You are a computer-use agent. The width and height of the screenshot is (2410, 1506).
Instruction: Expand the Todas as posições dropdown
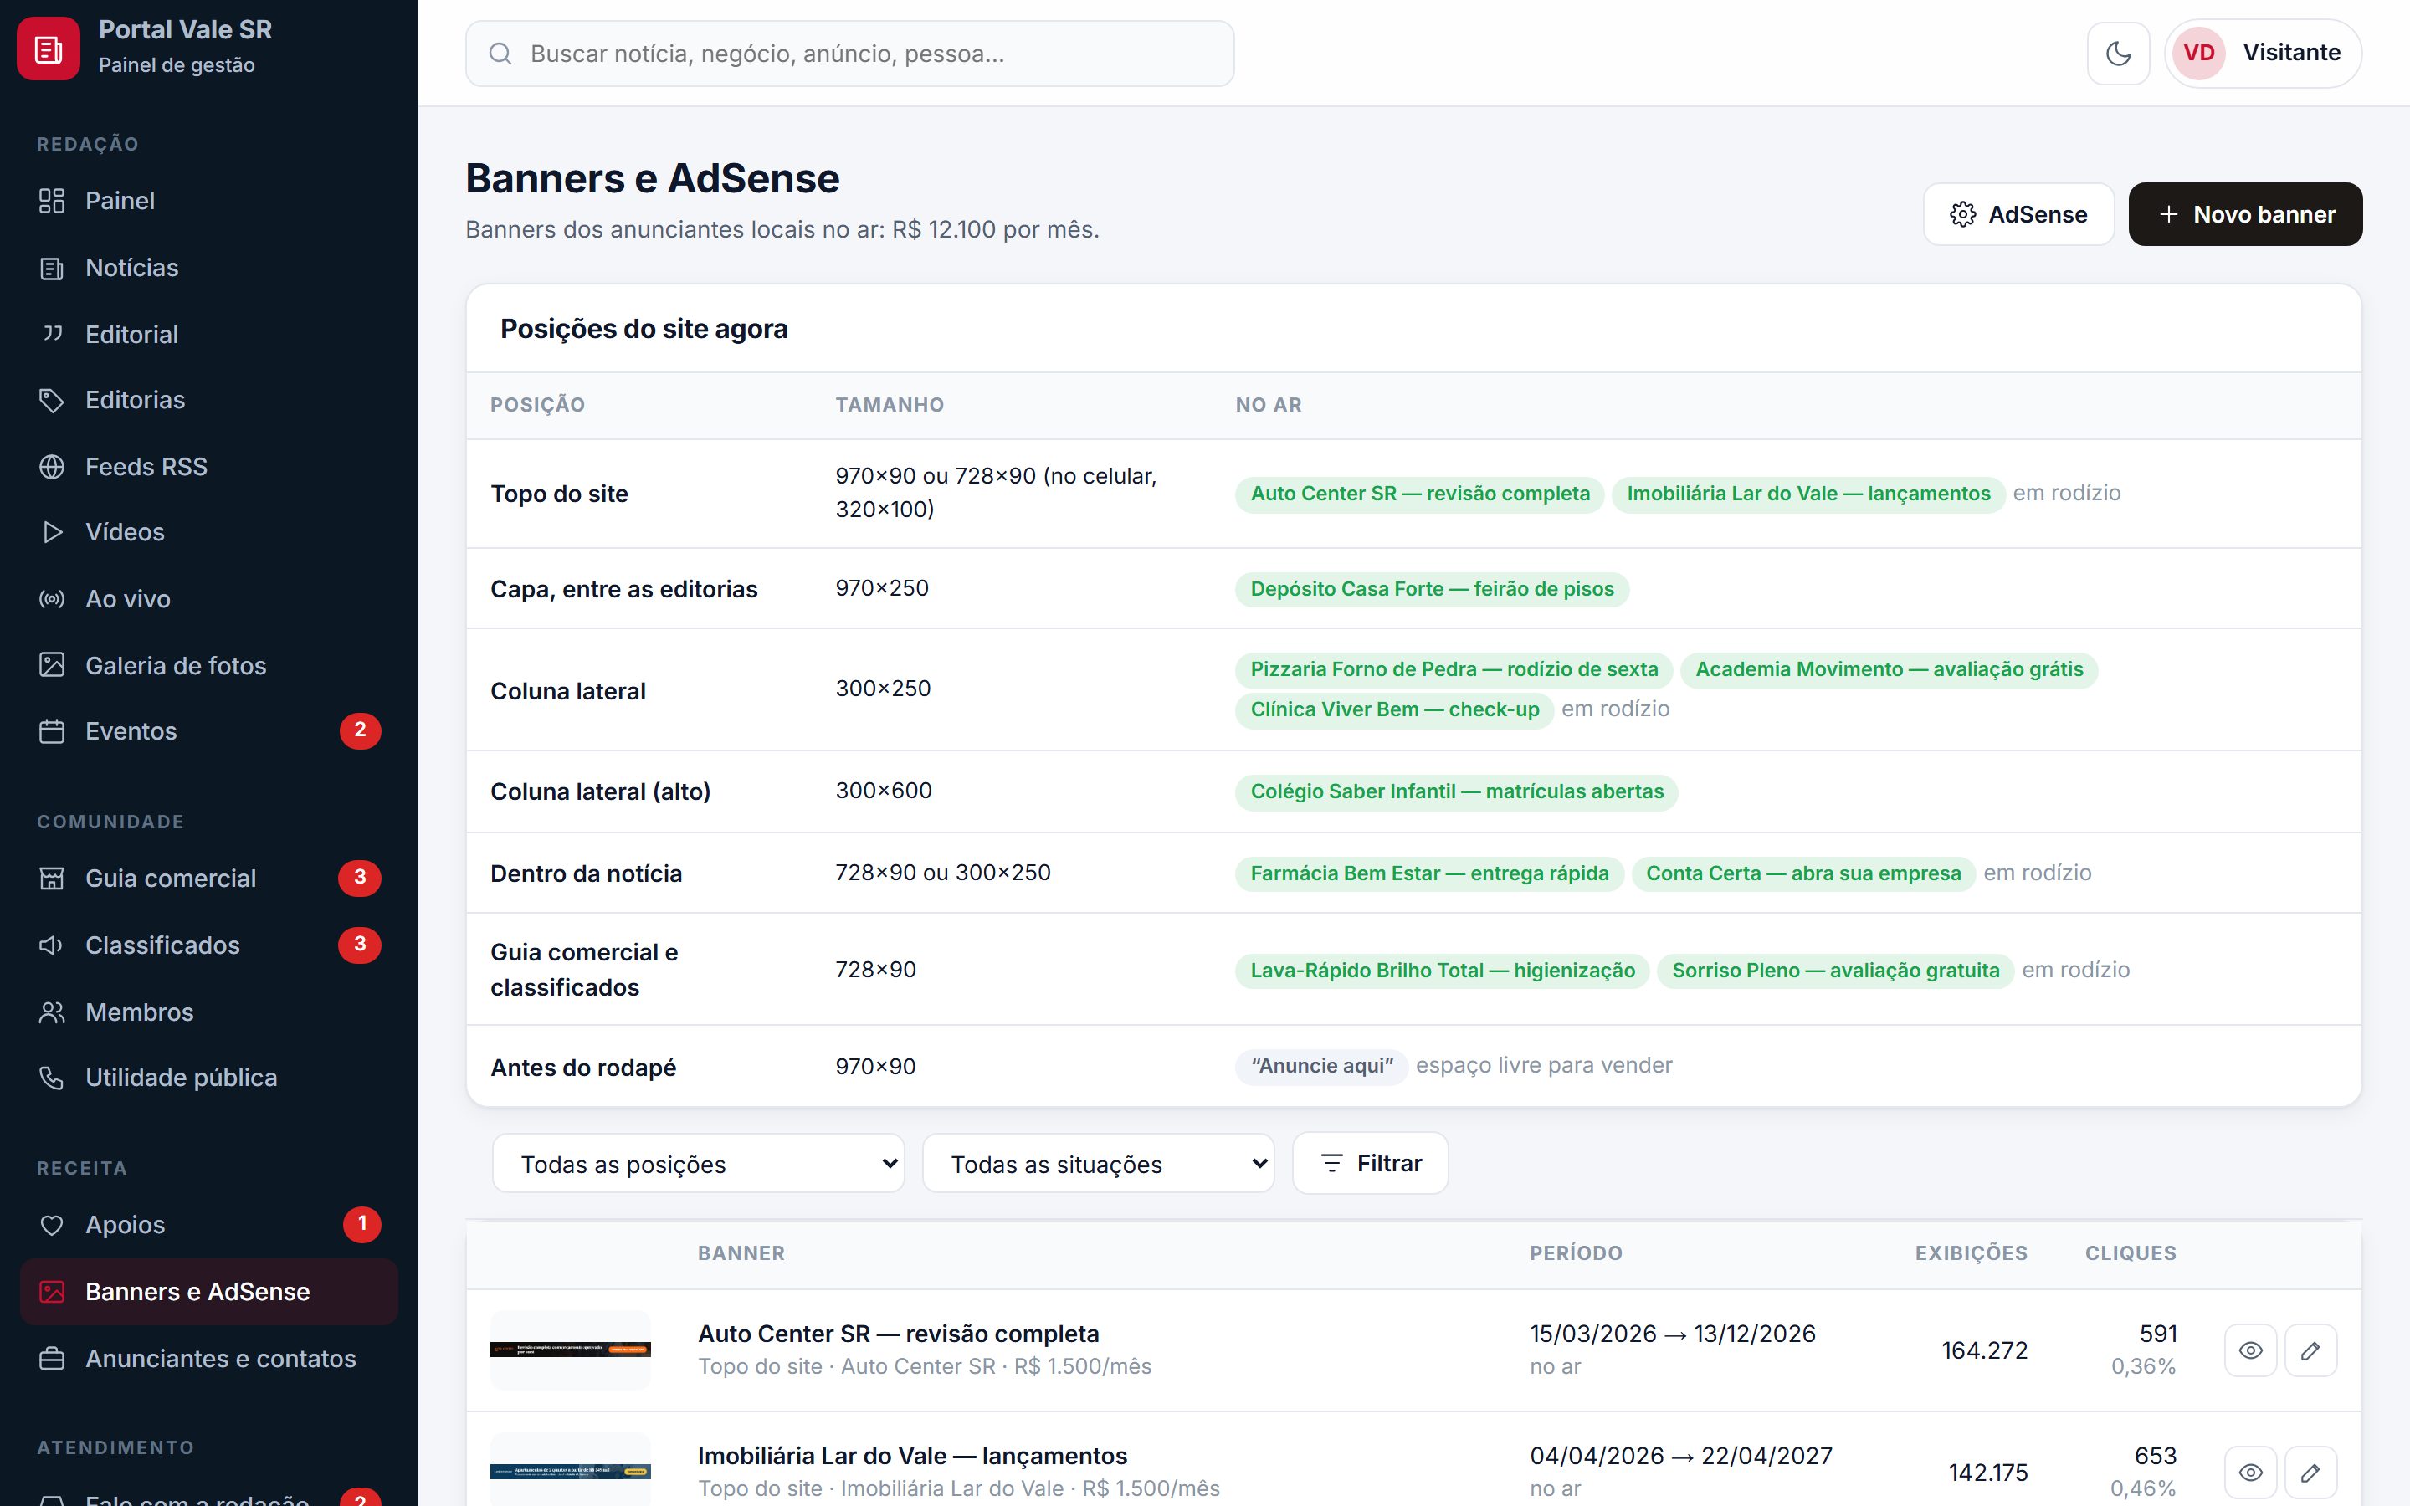[x=698, y=1163]
